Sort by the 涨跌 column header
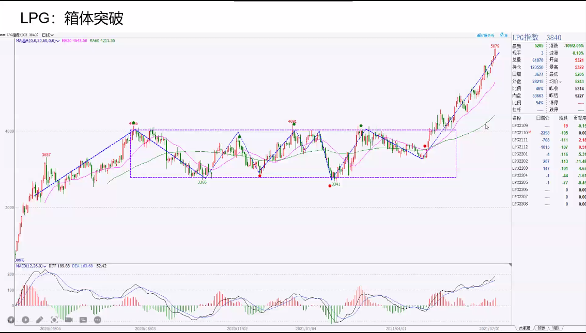The width and height of the screenshot is (586, 333). pos(563,118)
